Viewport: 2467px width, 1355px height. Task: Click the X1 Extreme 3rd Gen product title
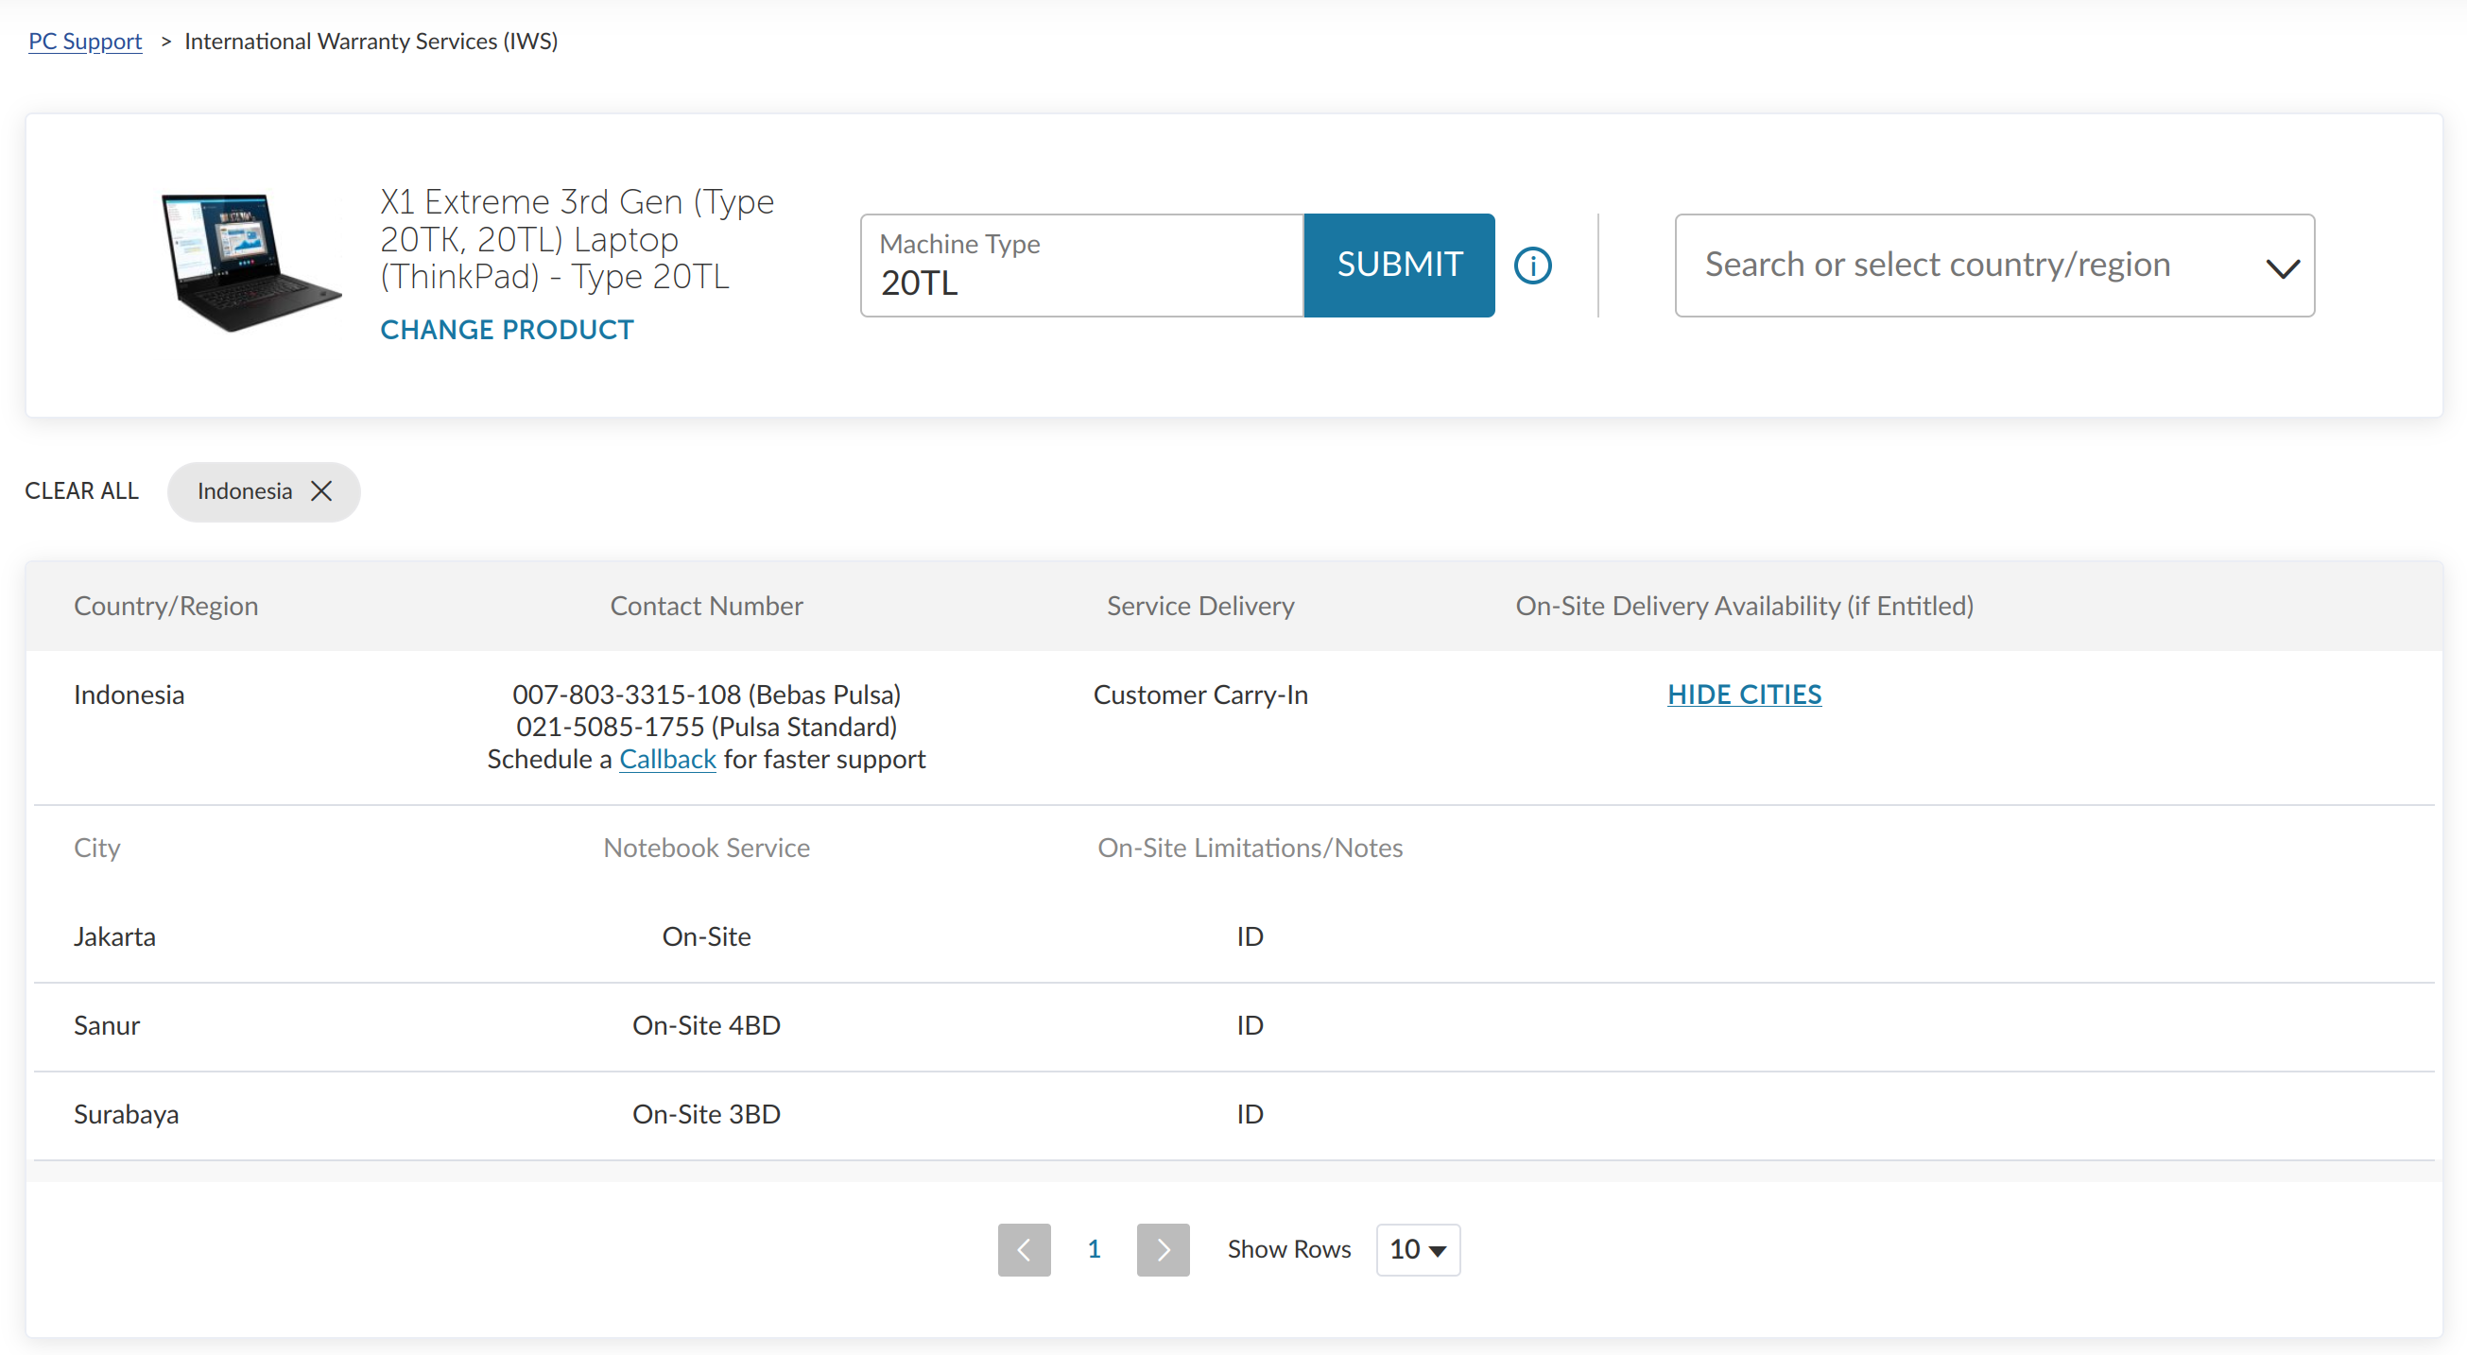click(x=577, y=238)
